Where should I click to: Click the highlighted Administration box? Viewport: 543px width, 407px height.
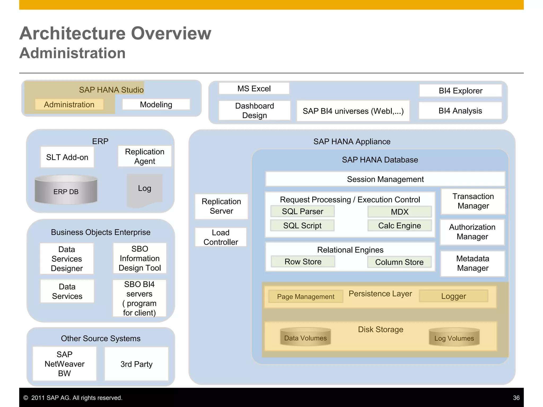[x=69, y=104]
